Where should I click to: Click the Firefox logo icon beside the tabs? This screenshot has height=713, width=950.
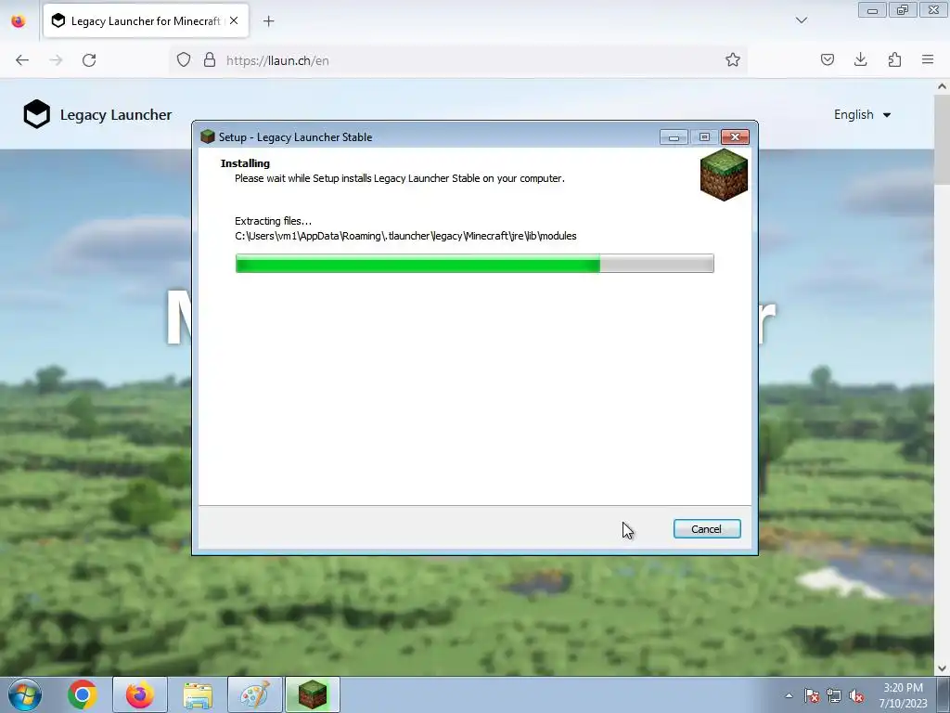(19, 21)
